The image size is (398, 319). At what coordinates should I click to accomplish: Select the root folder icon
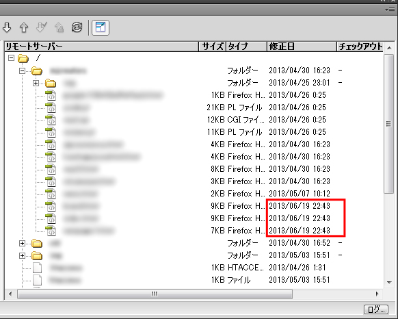click(23, 58)
